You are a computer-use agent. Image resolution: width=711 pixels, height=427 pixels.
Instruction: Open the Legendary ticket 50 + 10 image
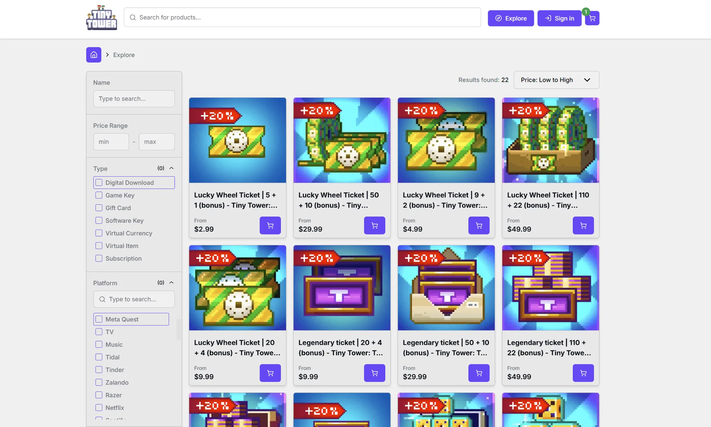pyautogui.click(x=446, y=288)
